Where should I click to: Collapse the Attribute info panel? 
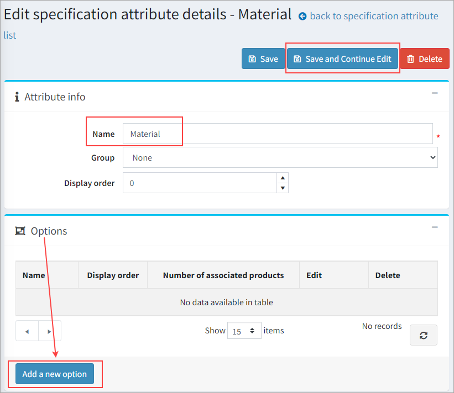pos(435,93)
